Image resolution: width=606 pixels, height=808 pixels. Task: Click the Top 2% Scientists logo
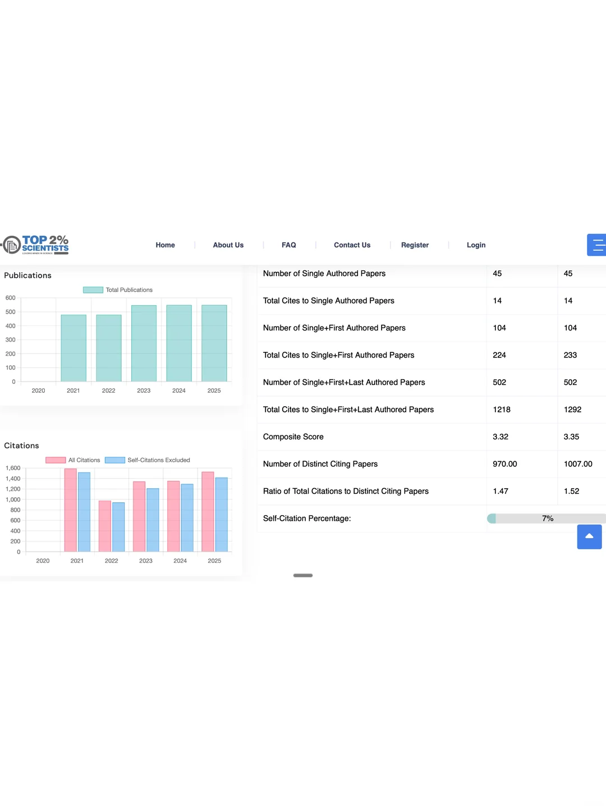tap(35, 245)
